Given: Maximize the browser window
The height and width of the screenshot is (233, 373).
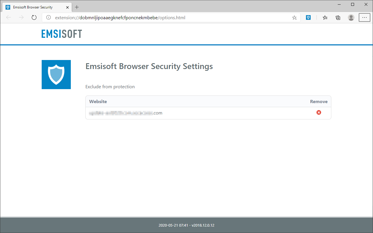Looking at the screenshot, I should pyautogui.click(x=353, y=4).
